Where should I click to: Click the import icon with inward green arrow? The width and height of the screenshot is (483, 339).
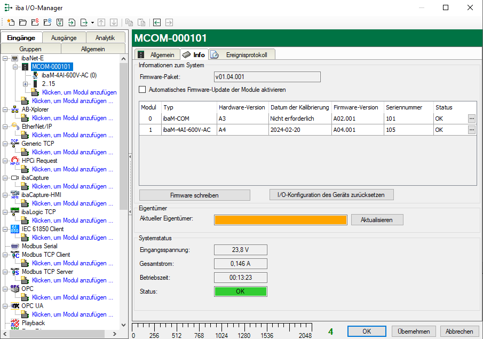(72, 22)
